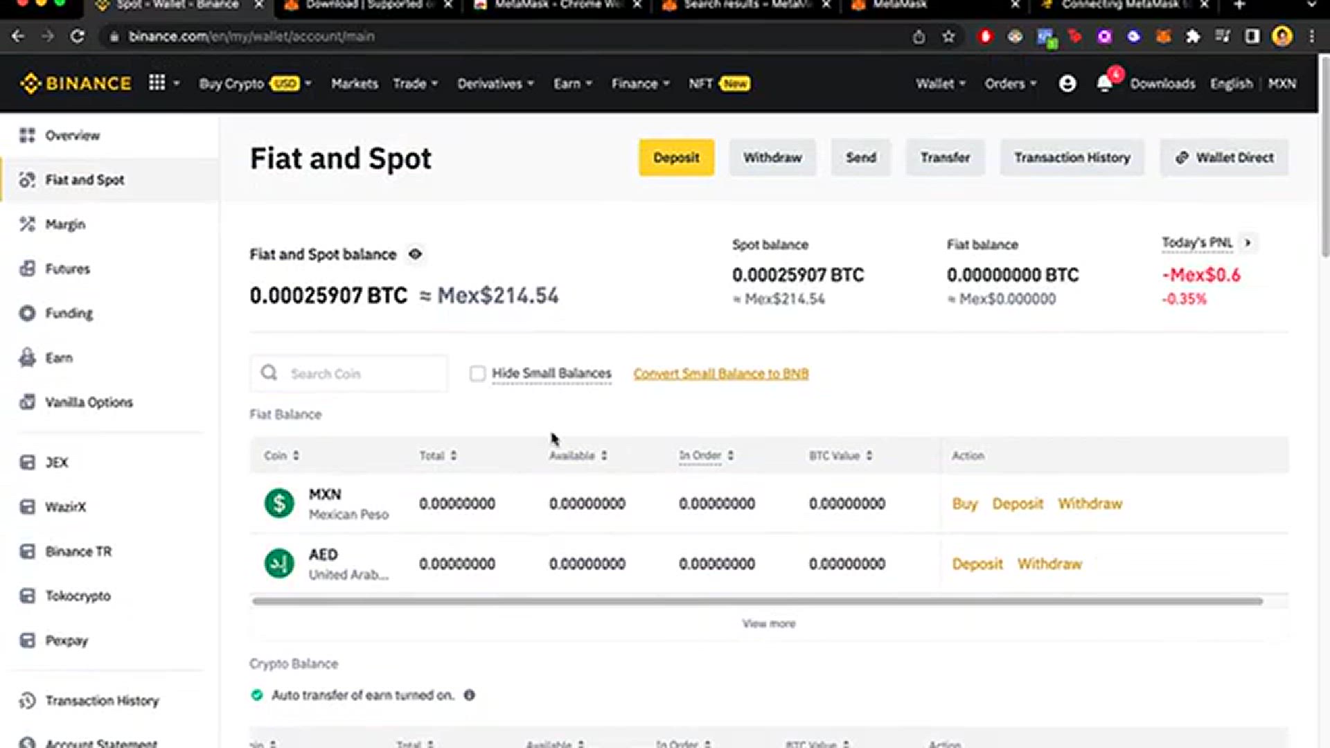Click Send button
Viewport: 1330px width, 748px height.
click(x=861, y=157)
